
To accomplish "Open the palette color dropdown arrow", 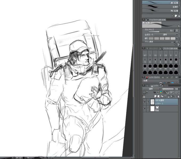I will pyautogui.click(x=147, y=93).
